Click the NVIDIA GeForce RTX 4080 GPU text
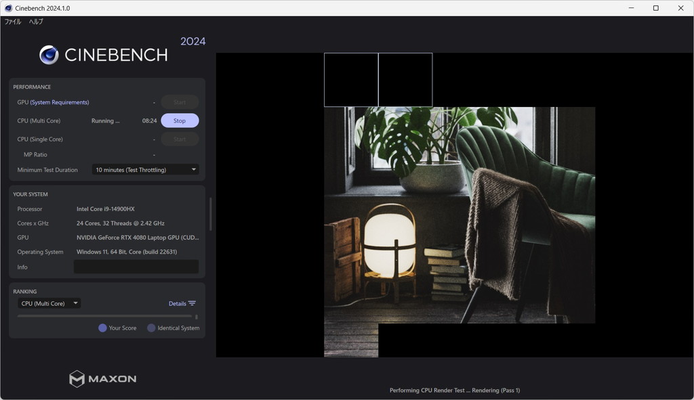The width and height of the screenshot is (694, 400). [x=138, y=238]
